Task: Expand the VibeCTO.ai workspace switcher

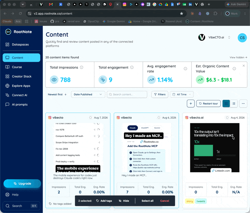Action: click(x=229, y=37)
